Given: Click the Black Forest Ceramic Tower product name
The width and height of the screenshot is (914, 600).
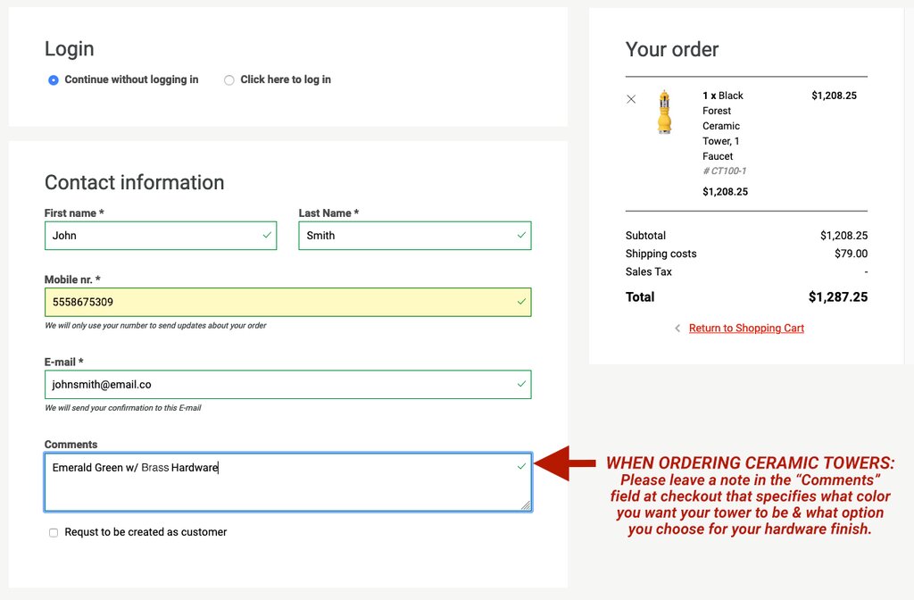Looking at the screenshot, I should point(722,126).
